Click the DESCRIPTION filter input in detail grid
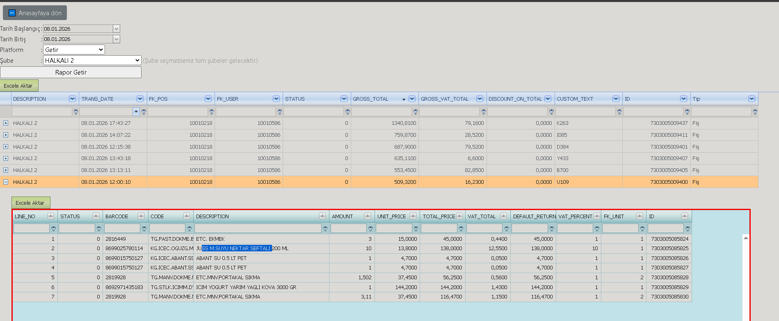Screen dimensions: 779x321 pos(258,228)
